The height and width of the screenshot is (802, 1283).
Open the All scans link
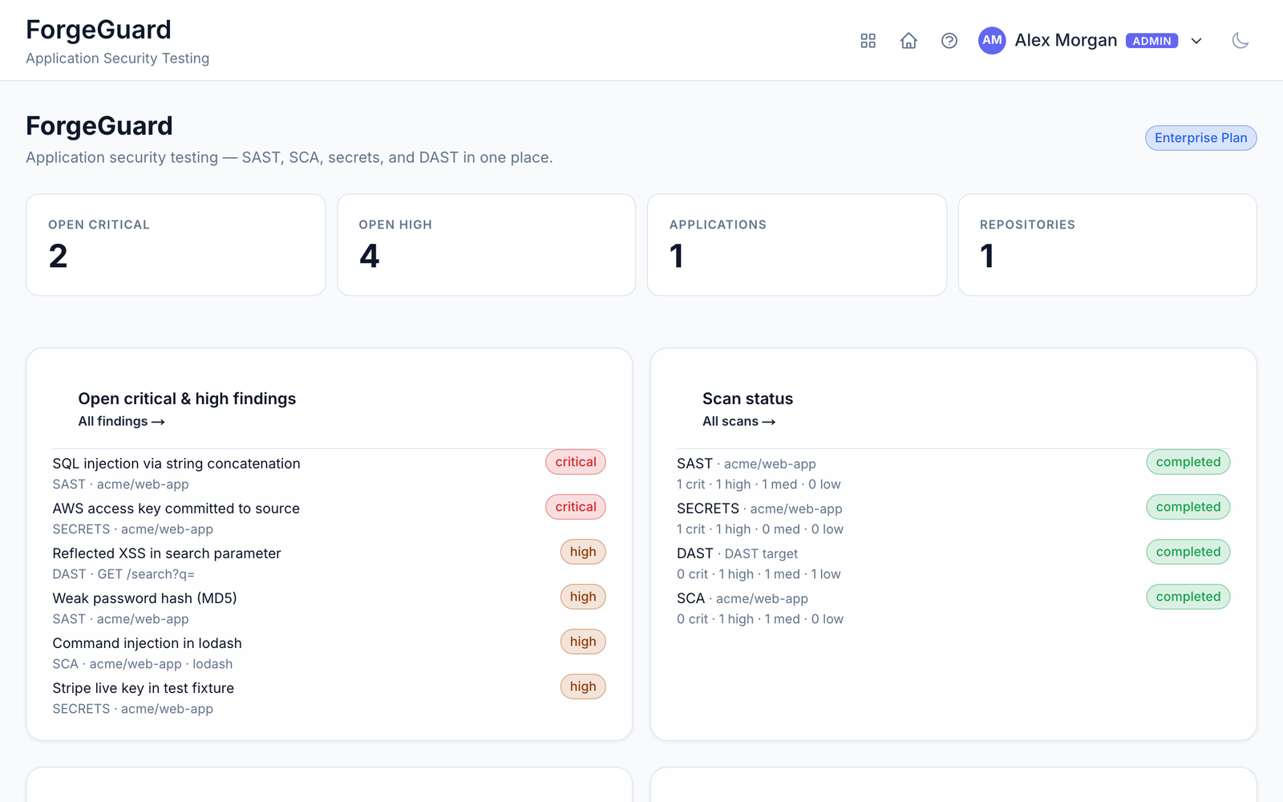click(x=739, y=422)
